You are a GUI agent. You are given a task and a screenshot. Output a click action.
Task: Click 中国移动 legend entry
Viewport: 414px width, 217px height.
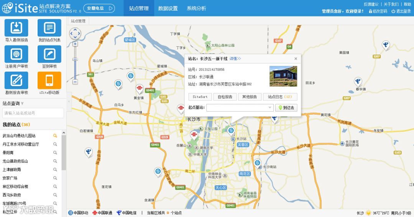(78, 213)
